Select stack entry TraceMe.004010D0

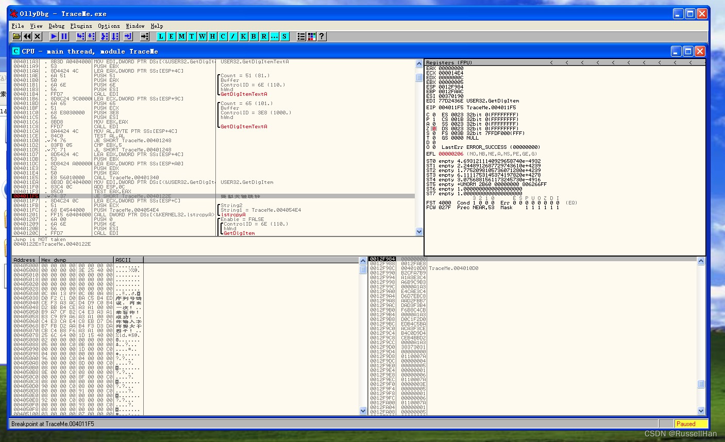(453, 268)
